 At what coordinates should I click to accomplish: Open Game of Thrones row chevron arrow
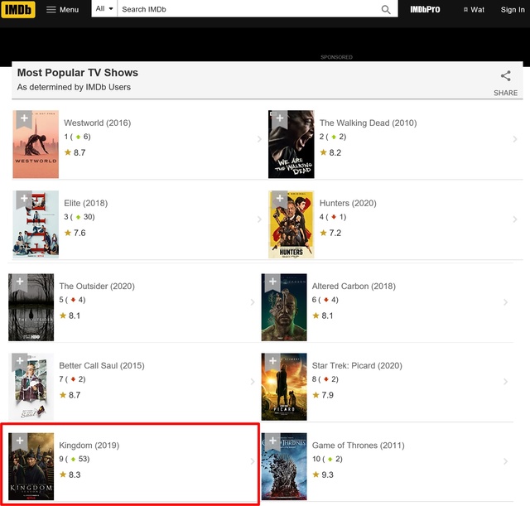point(505,461)
